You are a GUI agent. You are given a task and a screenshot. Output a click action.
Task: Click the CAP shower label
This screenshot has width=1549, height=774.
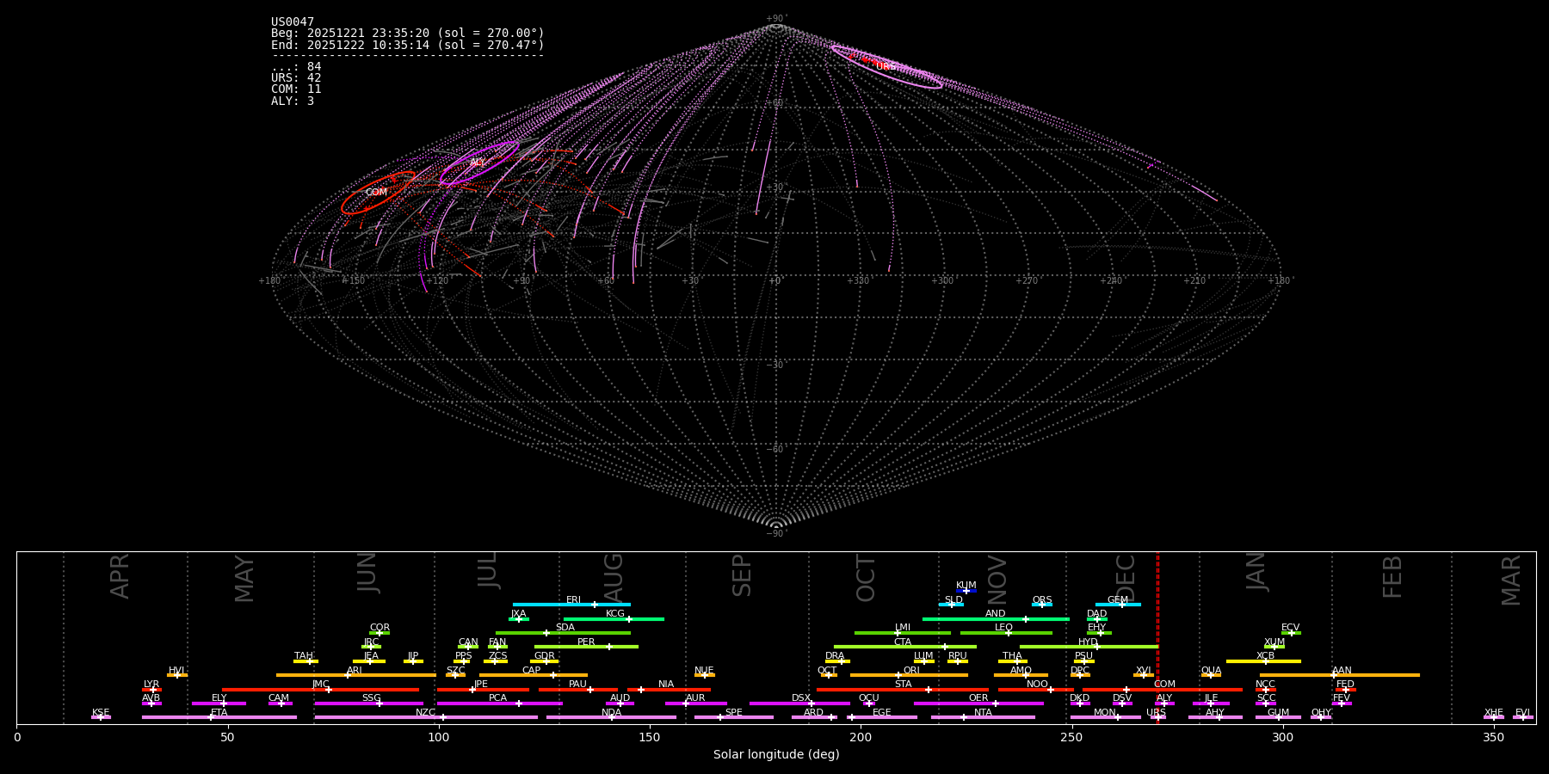tap(532, 671)
